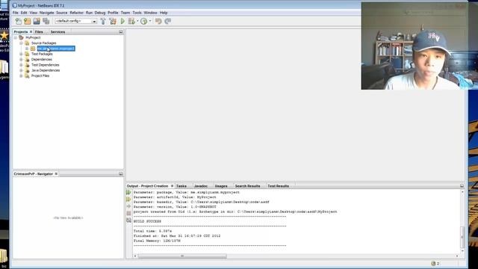Collapse the Source Packages node
This screenshot has width=478, height=269.
(x=22, y=43)
